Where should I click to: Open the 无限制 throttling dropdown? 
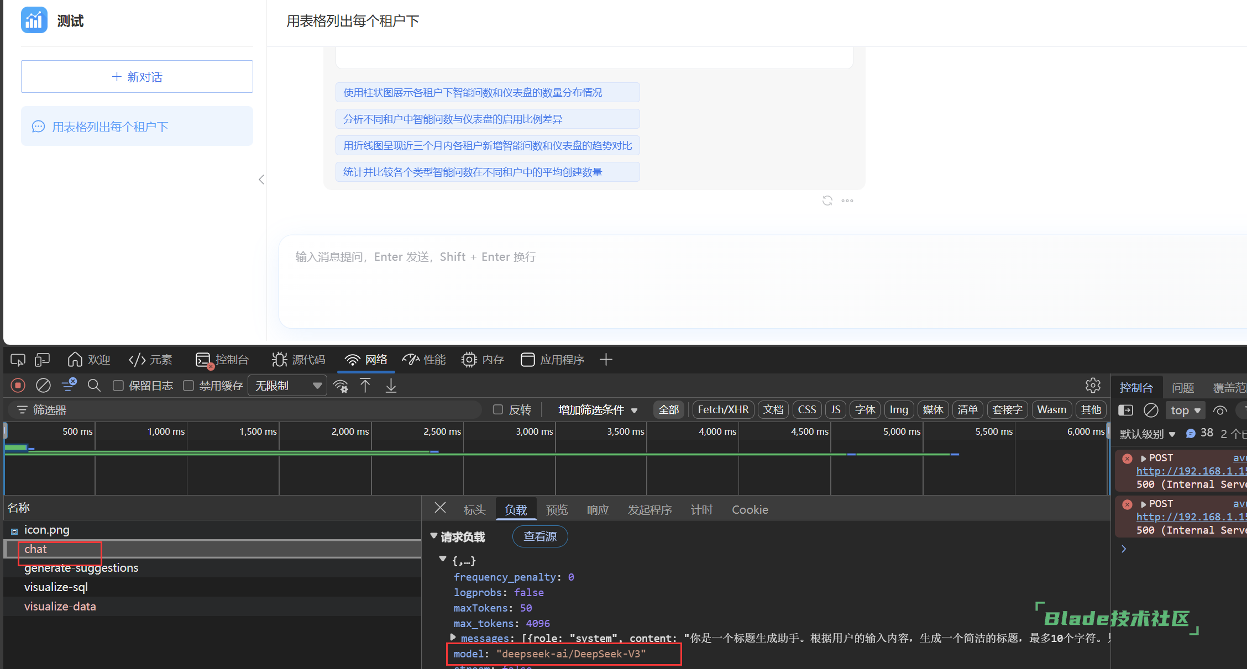coord(287,386)
